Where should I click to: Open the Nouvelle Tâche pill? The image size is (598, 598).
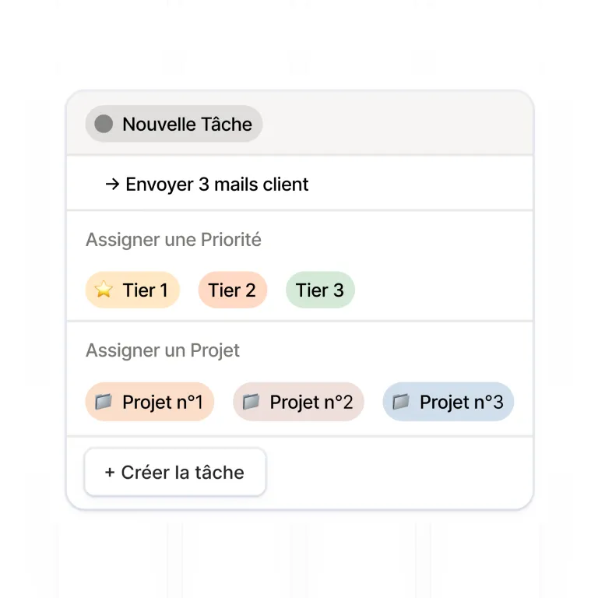click(174, 124)
